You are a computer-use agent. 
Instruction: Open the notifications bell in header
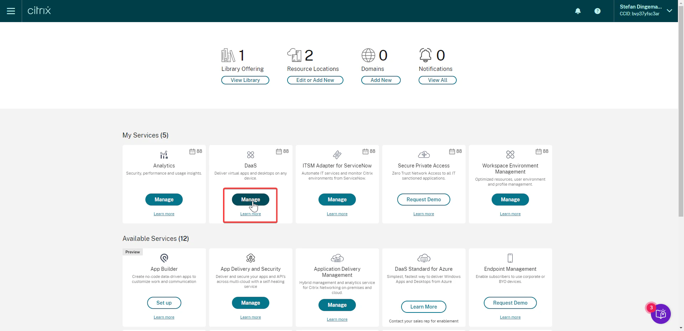578,11
